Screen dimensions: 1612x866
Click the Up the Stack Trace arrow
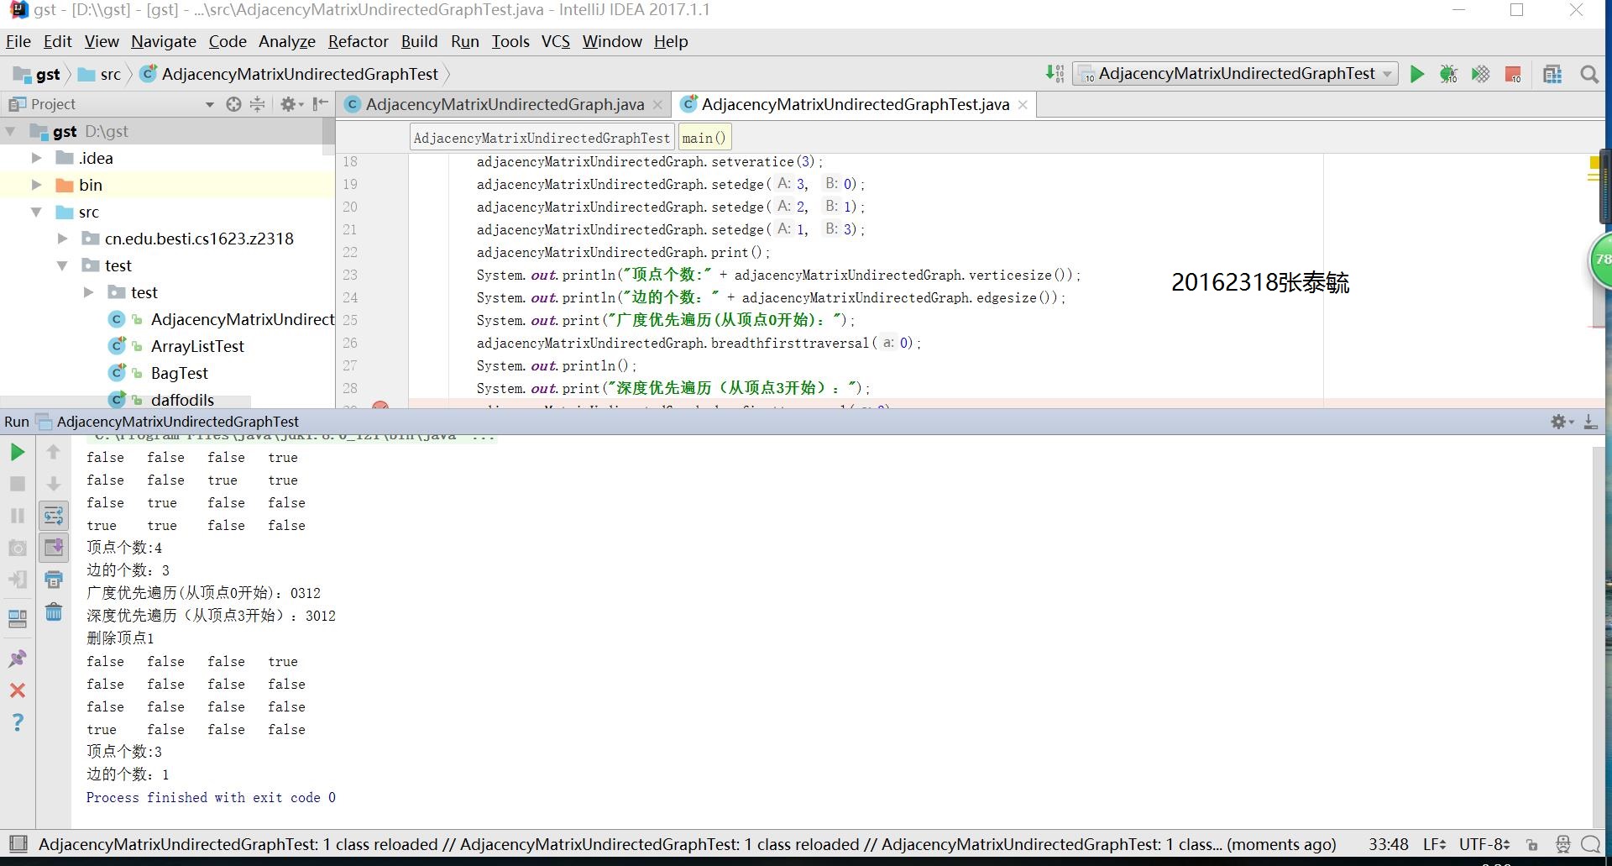pos(53,452)
